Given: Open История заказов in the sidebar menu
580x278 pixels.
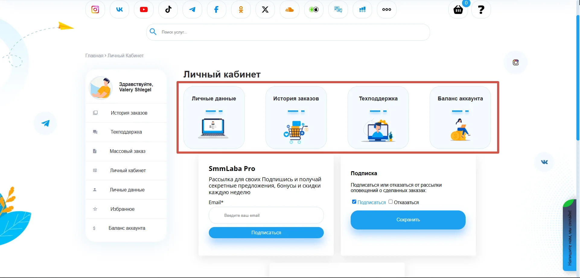Looking at the screenshot, I should pos(126,113).
